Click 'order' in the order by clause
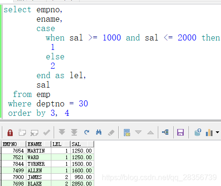 [20, 113]
